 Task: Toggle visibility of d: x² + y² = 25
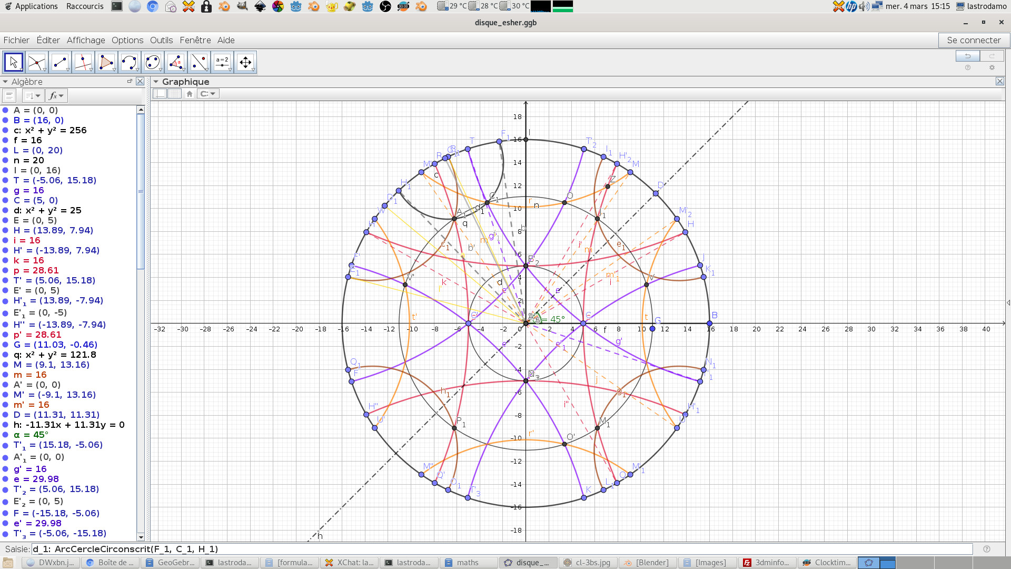[x=5, y=211]
